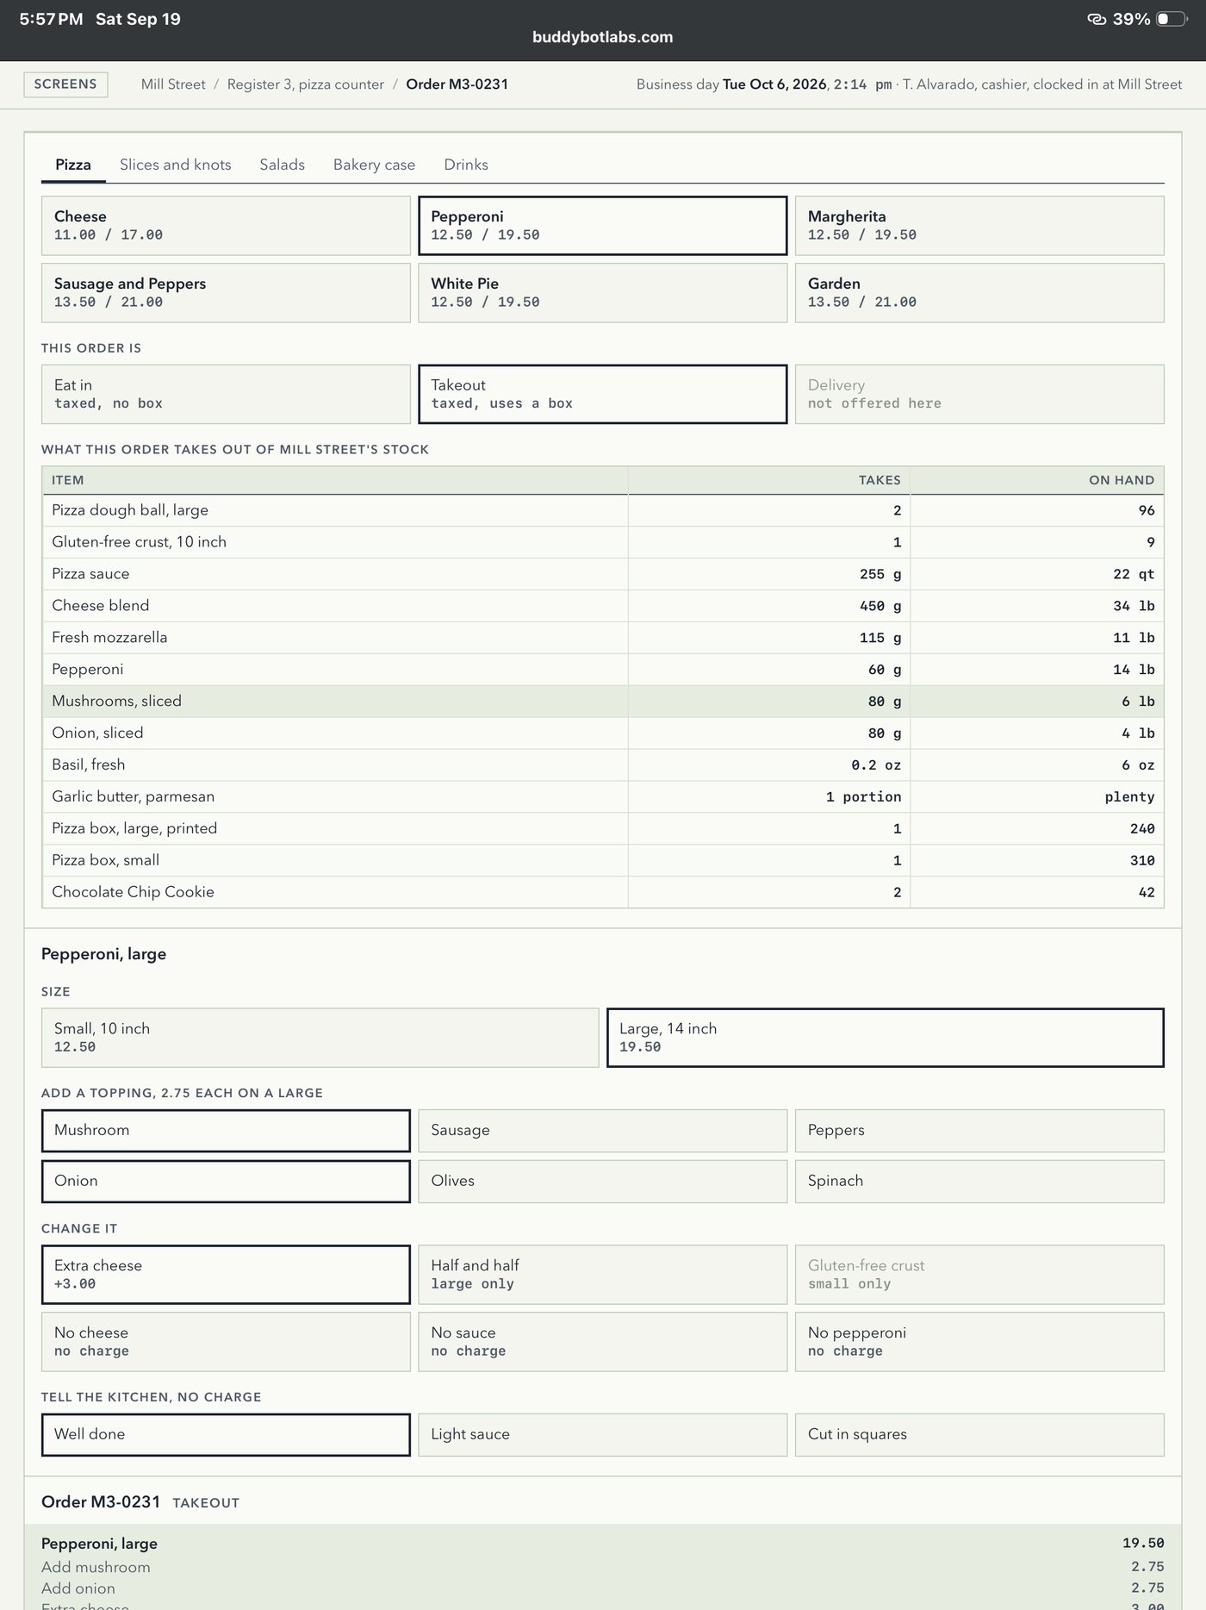Select the Basil, fresh stock row
Viewport: 1206px width, 1610px height.
(603, 765)
